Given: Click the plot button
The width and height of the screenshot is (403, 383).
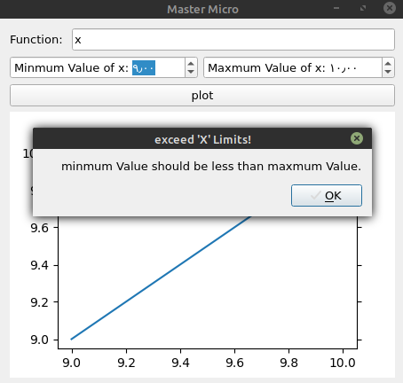Looking at the screenshot, I should pos(202,95).
